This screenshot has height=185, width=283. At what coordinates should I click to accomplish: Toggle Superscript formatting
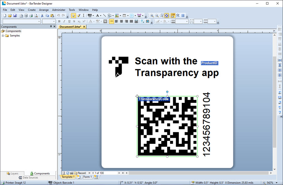pyautogui.click(x=84, y=21)
